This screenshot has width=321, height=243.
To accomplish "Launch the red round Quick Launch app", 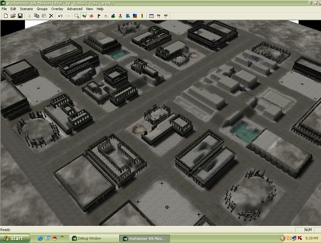I will 55,238.
